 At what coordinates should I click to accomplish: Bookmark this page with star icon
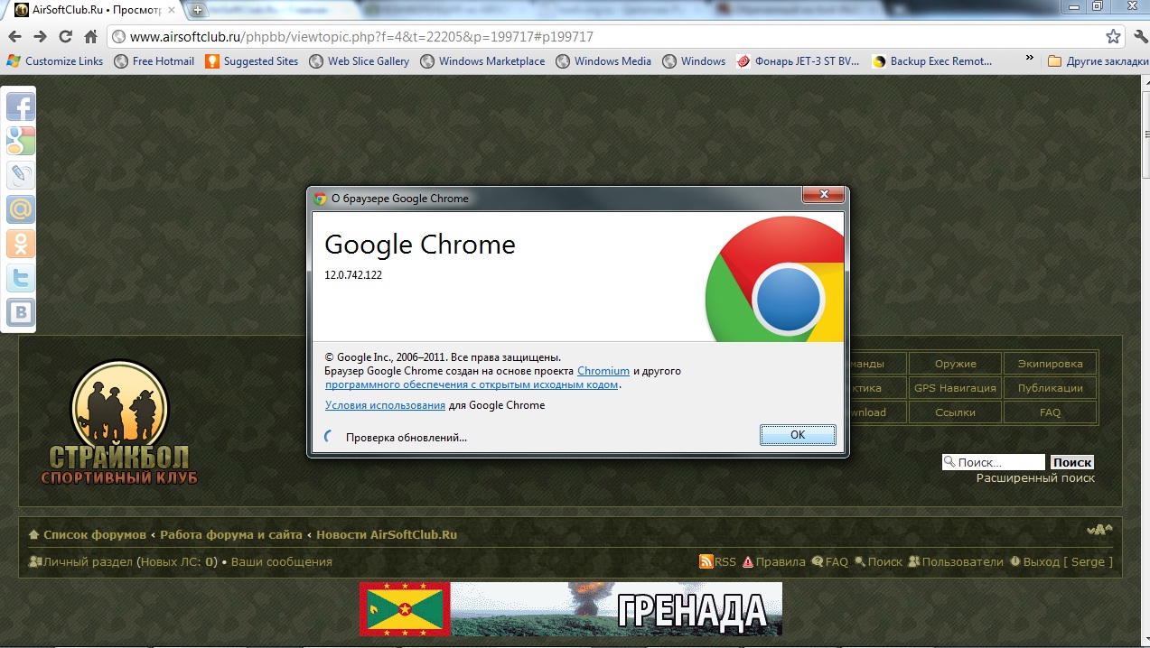(x=1113, y=37)
